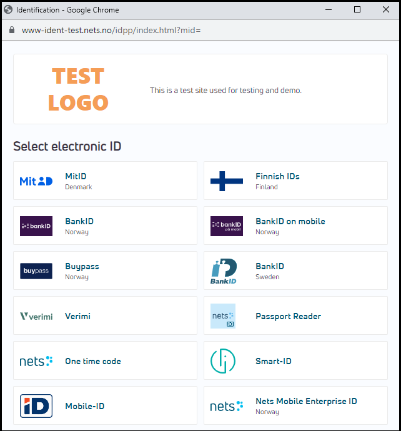The width and height of the screenshot is (401, 431).
Task: Choose the Smart-ID label
Action: pos(273,361)
